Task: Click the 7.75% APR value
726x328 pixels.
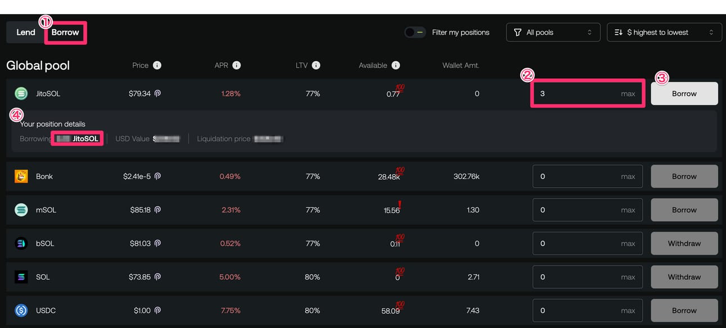Action: (230, 311)
